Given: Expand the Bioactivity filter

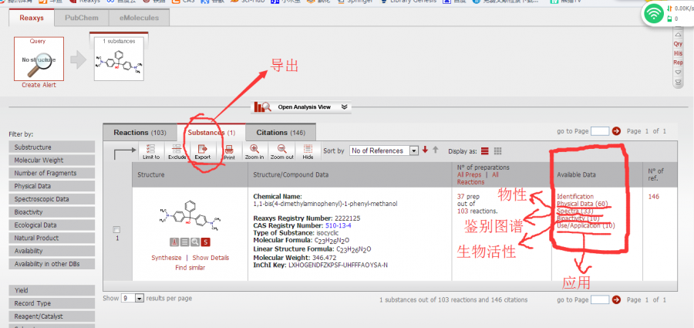Looking at the screenshot, I should (x=52, y=212).
